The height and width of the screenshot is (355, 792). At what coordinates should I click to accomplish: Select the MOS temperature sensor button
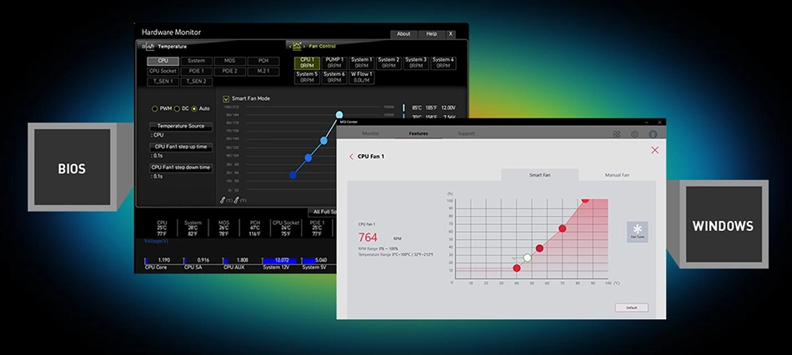pyautogui.click(x=230, y=61)
